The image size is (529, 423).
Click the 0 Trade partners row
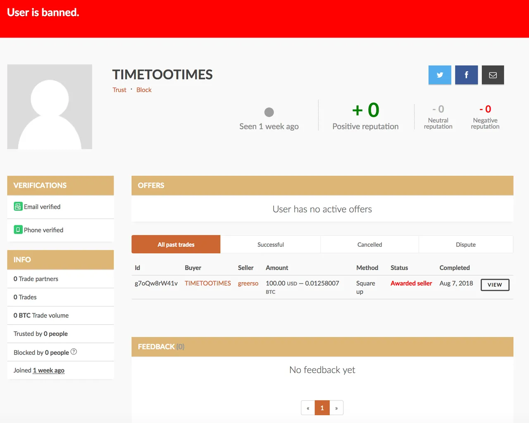(60, 279)
